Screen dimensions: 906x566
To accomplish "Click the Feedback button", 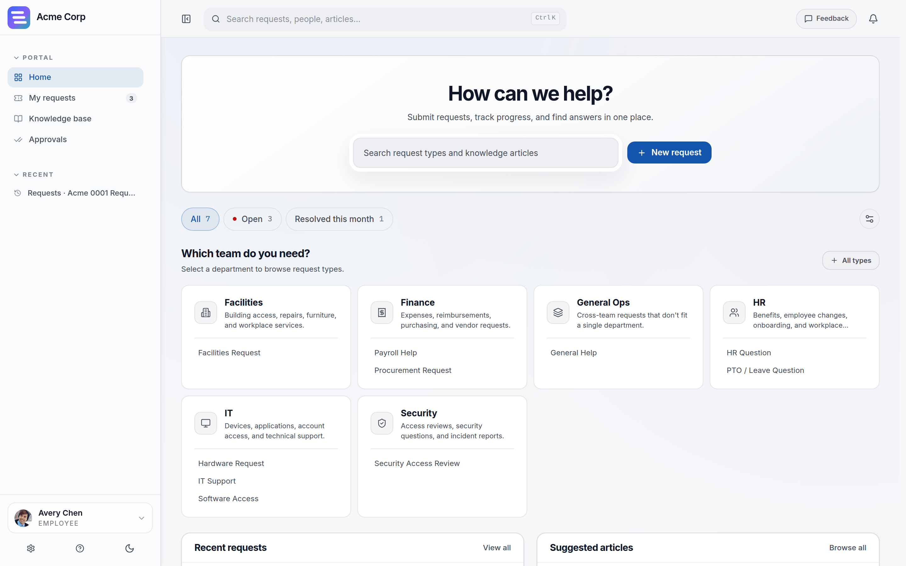I will pos(826,19).
